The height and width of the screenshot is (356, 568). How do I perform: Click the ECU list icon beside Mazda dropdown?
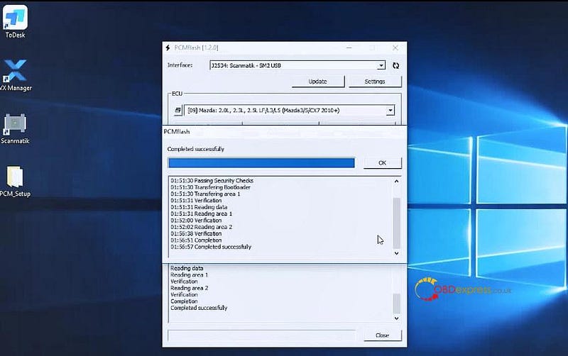pos(177,111)
